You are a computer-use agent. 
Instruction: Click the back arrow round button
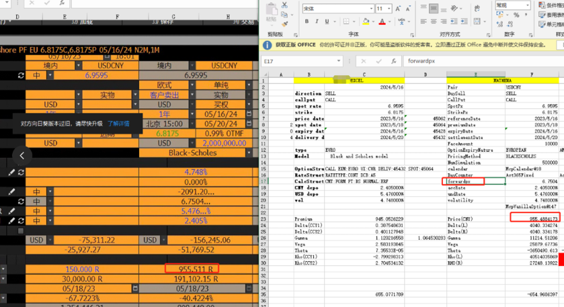pos(22,156)
